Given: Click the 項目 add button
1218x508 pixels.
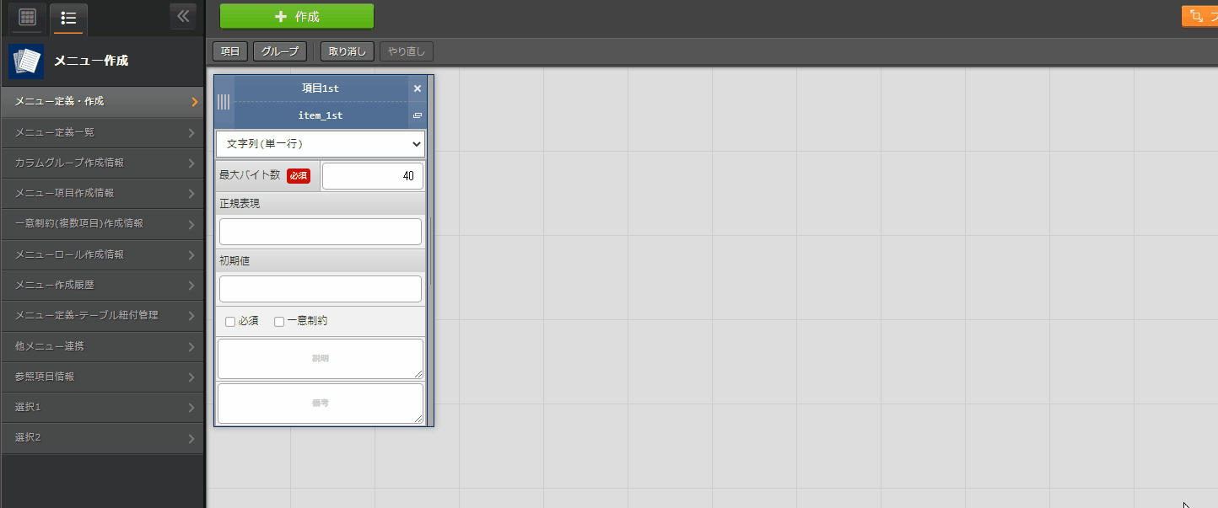Looking at the screenshot, I should pos(230,51).
